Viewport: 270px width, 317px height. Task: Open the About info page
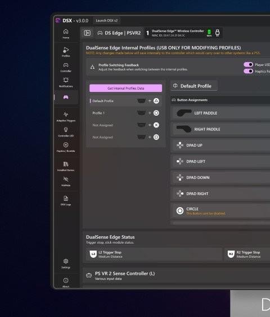coord(66,283)
